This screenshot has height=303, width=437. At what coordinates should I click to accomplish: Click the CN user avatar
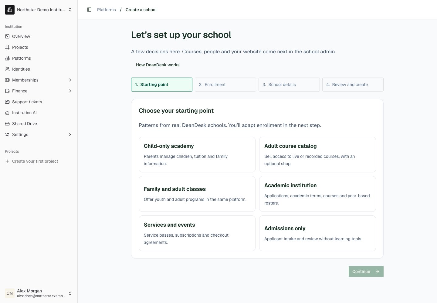click(10, 293)
